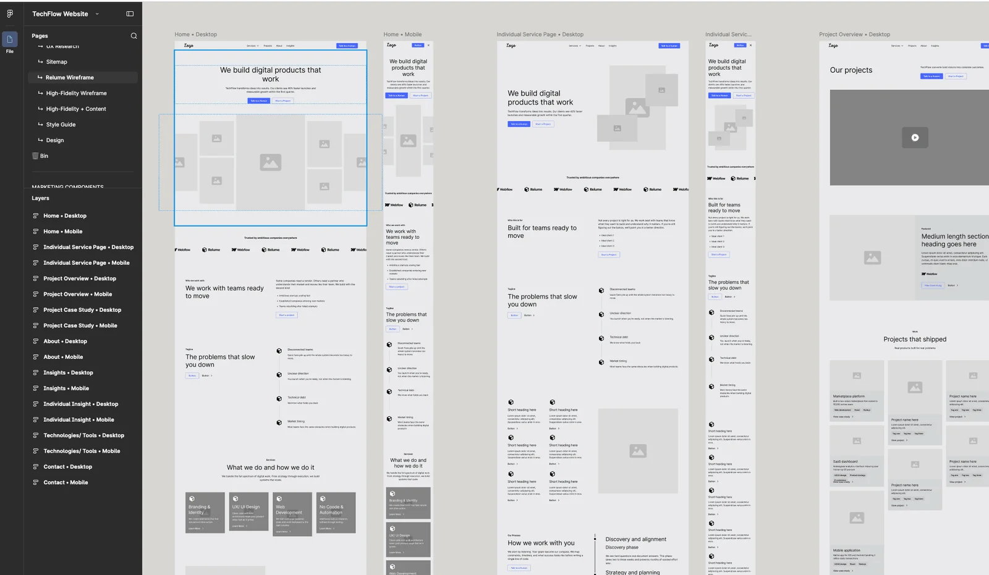Search pages with the magnifier icon
Image resolution: width=989 pixels, height=575 pixels.
coord(134,36)
